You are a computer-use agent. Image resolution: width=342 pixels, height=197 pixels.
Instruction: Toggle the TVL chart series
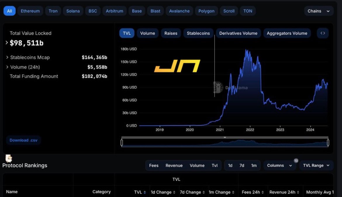point(127,33)
